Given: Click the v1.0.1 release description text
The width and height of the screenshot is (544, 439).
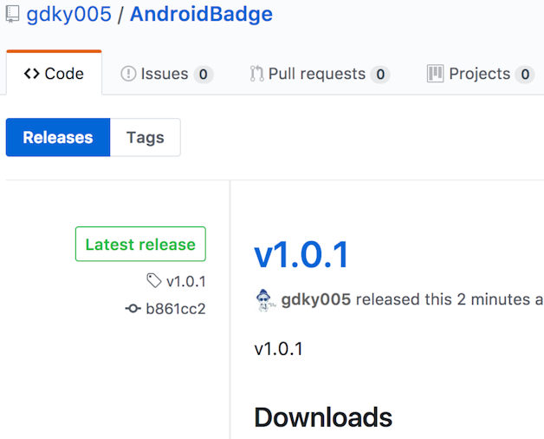Looking at the screenshot, I should pyautogui.click(x=279, y=349).
